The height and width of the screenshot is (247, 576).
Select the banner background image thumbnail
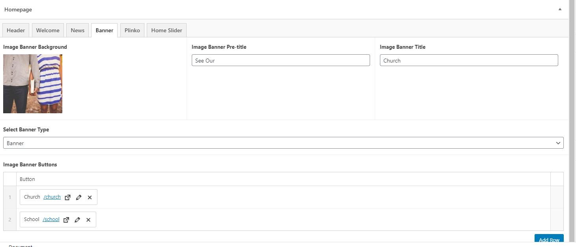tap(33, 84)
